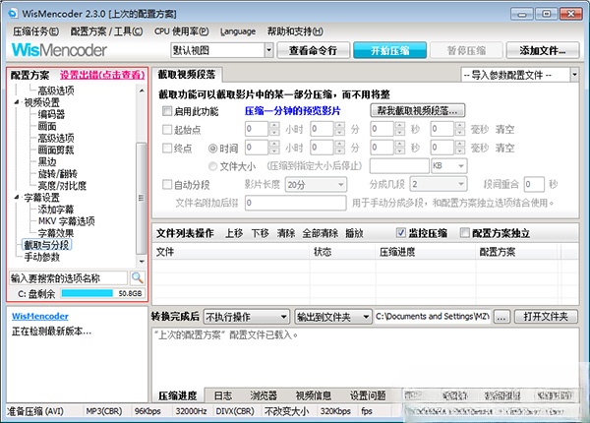Screen dimensions: 590x423
Task: Switch to 日志 tab
Action: (x=223, y=395)
